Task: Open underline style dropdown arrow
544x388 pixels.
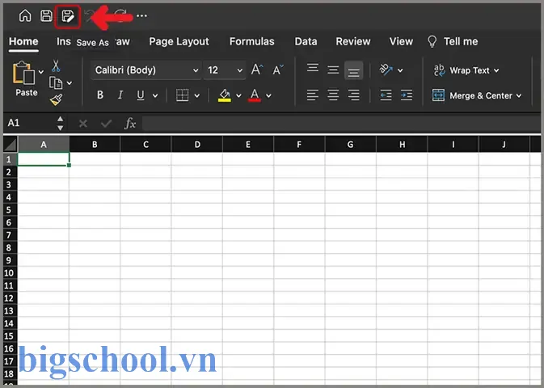Action: (x=155, y=95)
